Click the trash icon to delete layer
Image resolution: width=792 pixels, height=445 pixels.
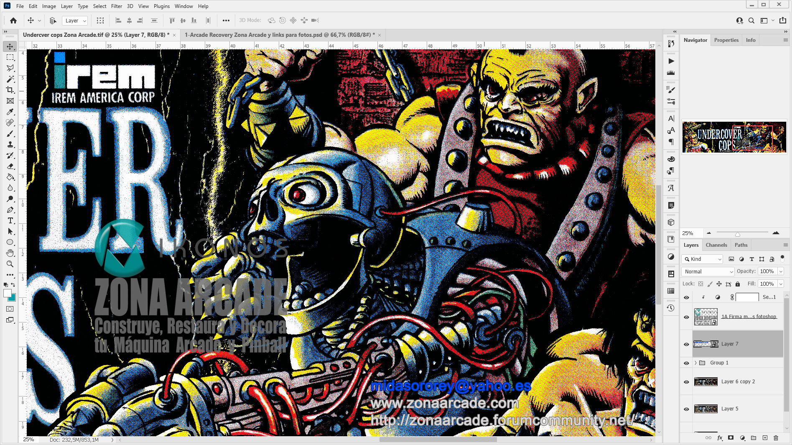click(x=776, y=438)
